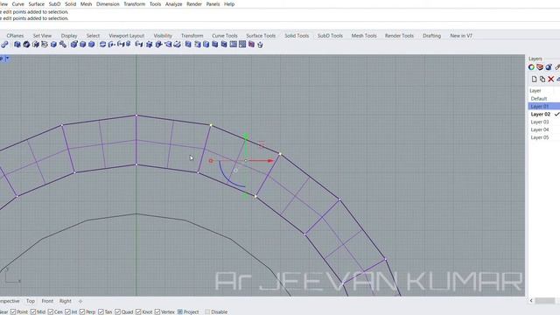Open the Analyze menu
The image size is (560, 315).
[173, 4]
